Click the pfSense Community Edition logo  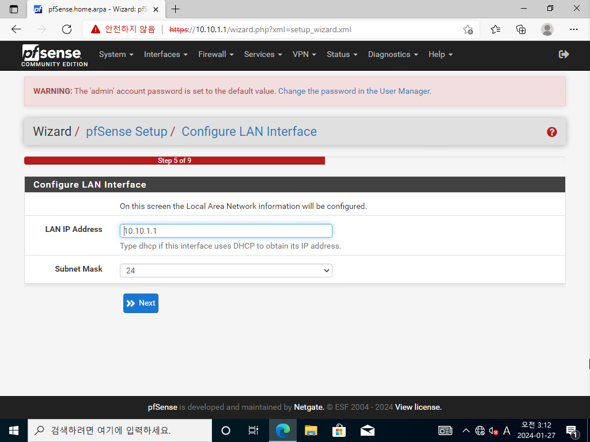[x=54, y=56]
